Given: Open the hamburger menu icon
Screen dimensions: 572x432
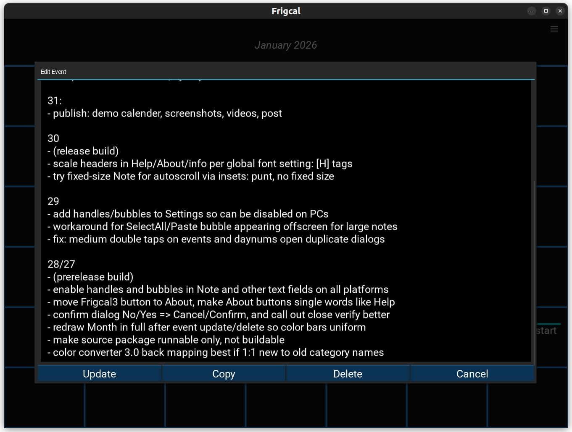Looking at the screenshot, I should [554, 29].
